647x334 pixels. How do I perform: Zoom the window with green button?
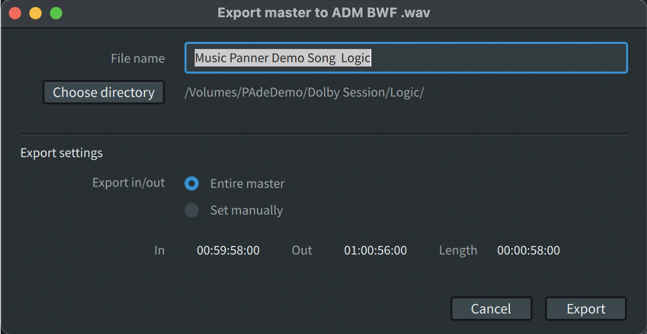click(56, 13)
